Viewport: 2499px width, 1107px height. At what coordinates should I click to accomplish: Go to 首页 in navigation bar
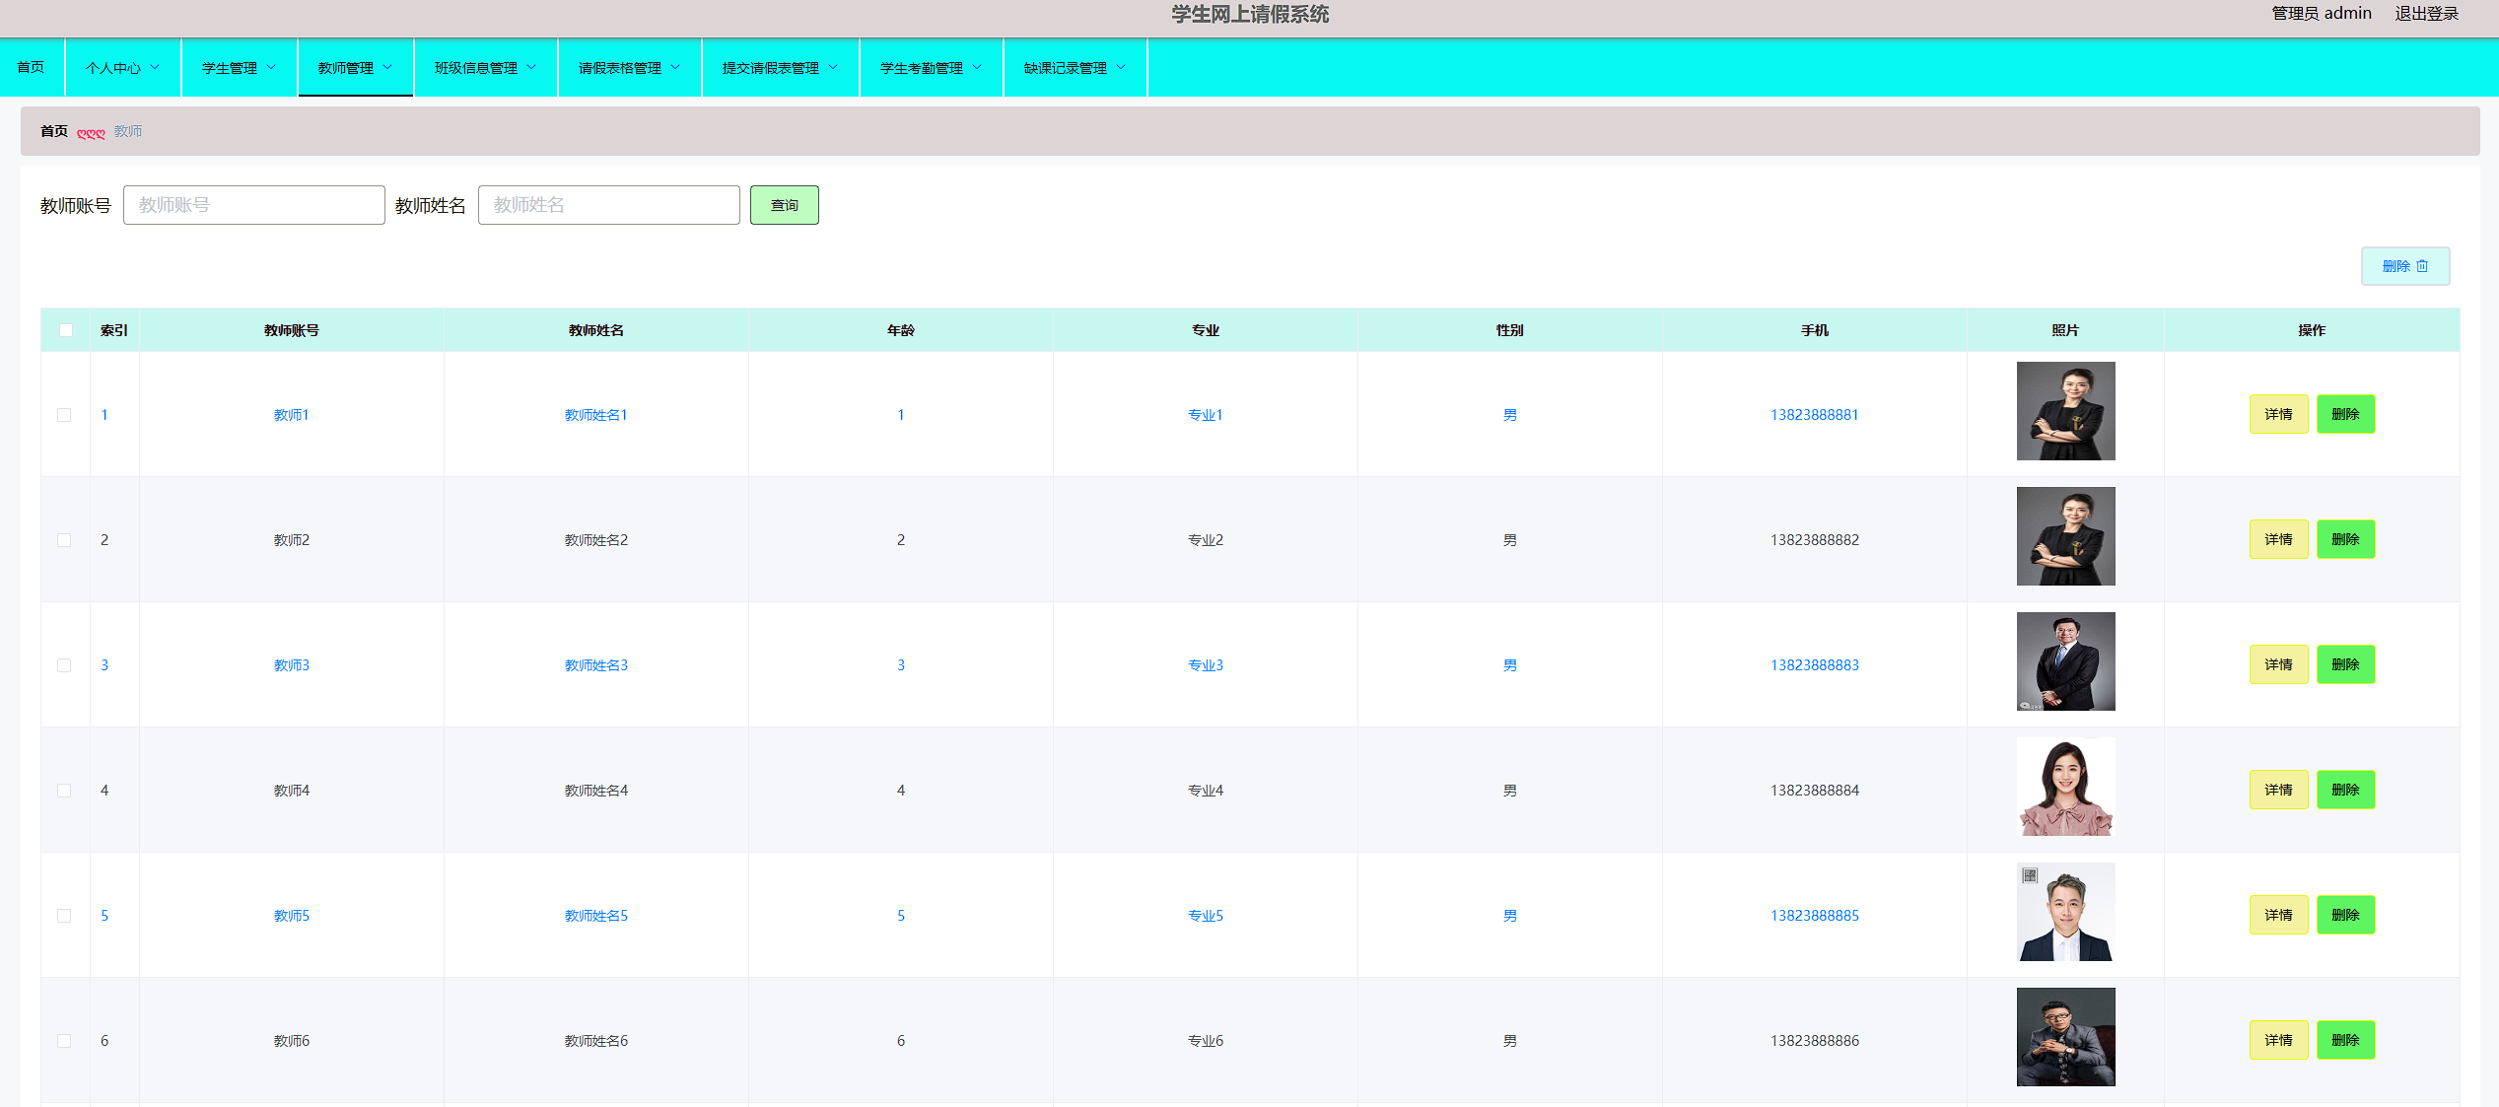point(31,67)
